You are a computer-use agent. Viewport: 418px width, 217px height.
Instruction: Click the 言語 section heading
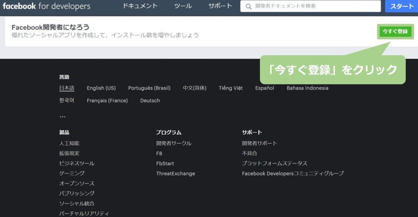64,77
